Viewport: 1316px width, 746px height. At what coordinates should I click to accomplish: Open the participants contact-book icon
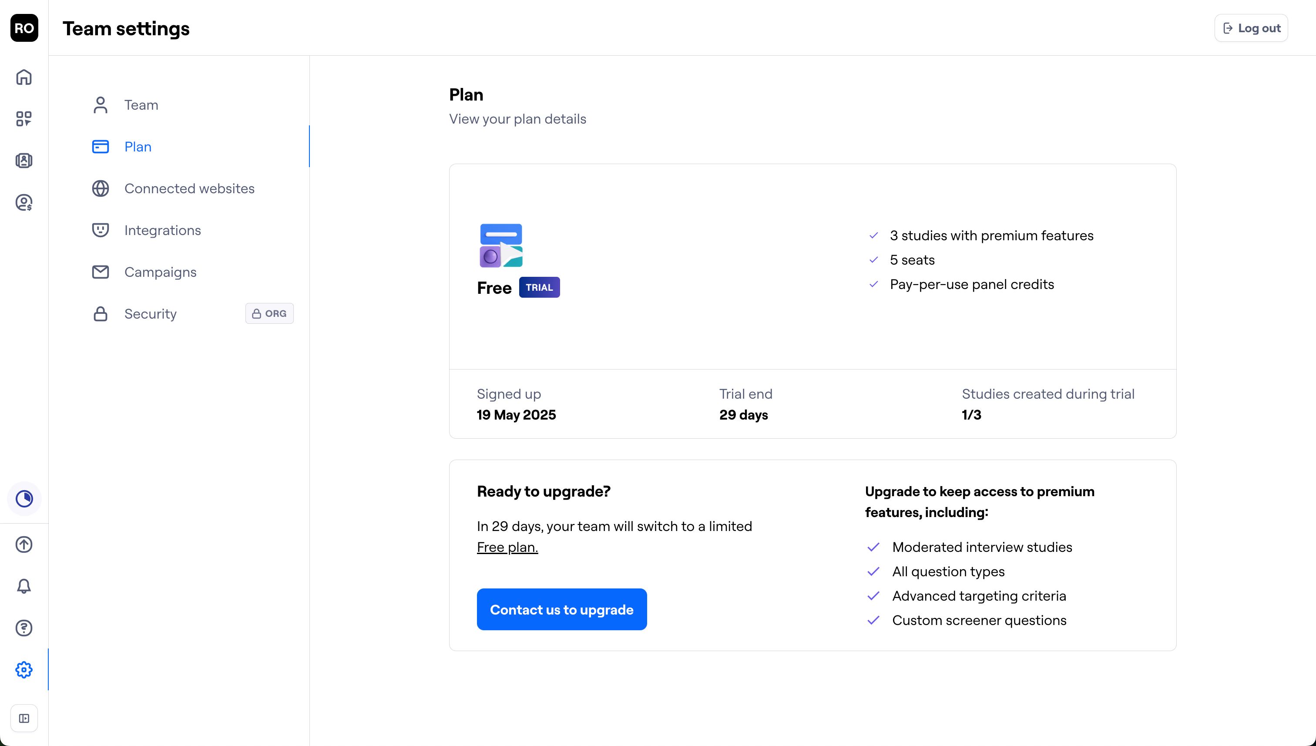click(24, 160)
